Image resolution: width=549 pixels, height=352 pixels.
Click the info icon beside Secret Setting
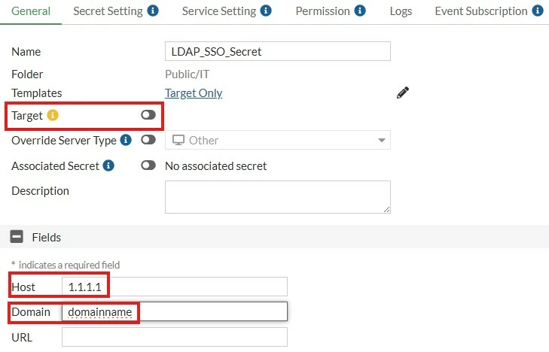[153, 11]
